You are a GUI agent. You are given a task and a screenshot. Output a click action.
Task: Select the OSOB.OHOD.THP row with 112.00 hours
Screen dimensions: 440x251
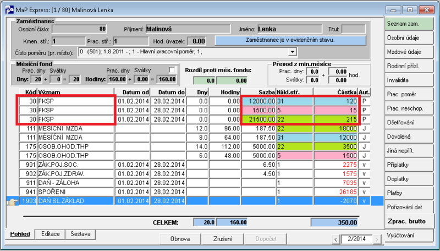[195, 146]
